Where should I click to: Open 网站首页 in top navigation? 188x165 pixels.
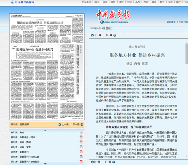86,2
